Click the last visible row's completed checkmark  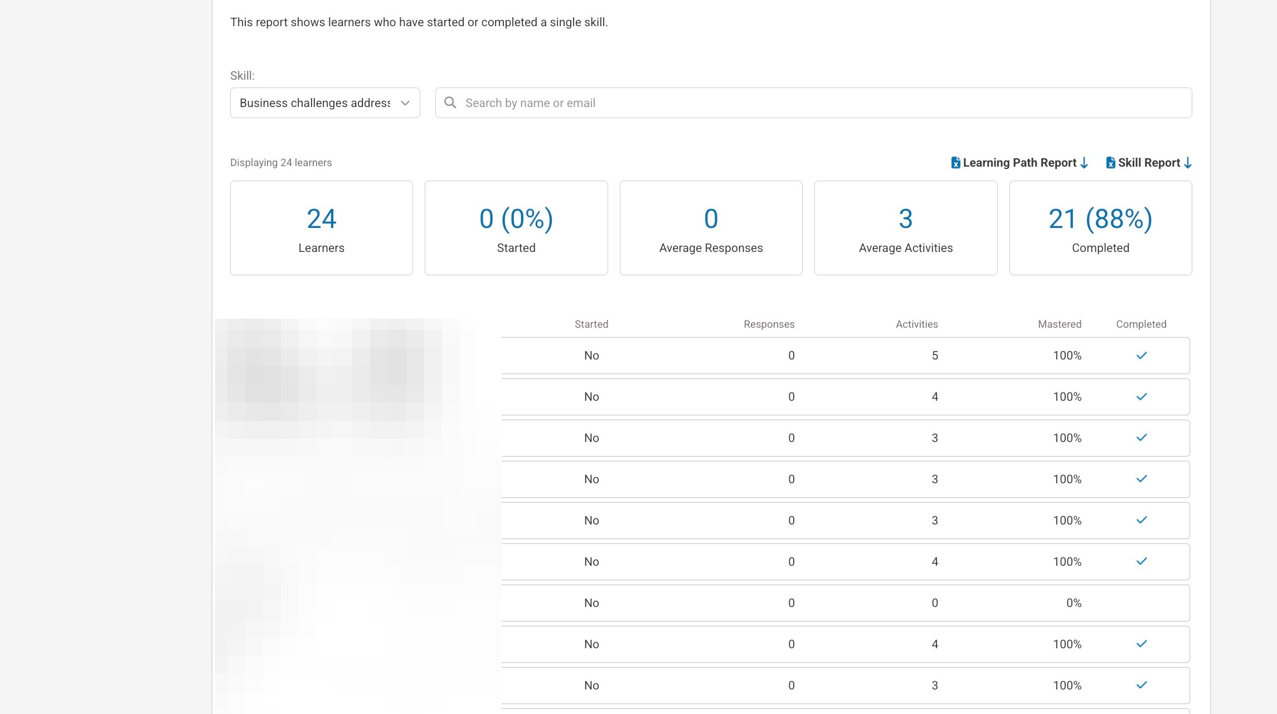click(1141, 685)
